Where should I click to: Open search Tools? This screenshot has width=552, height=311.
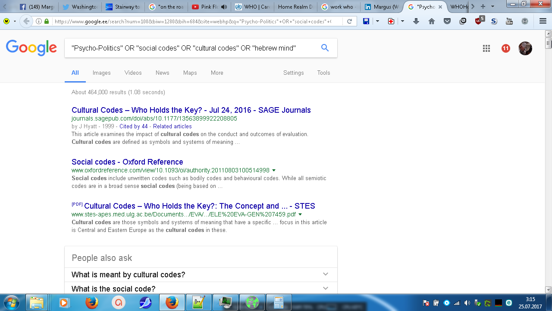324,73
